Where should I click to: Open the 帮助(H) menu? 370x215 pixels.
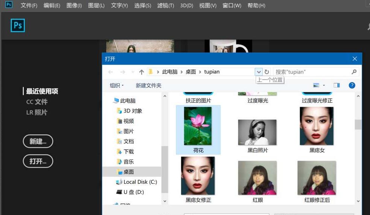coord(256,5)
